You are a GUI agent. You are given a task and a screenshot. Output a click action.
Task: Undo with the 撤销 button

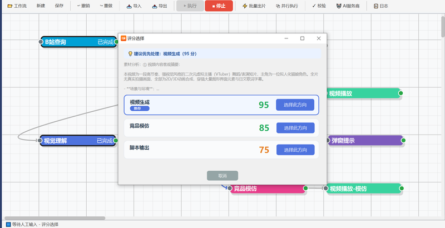point(83,6)
